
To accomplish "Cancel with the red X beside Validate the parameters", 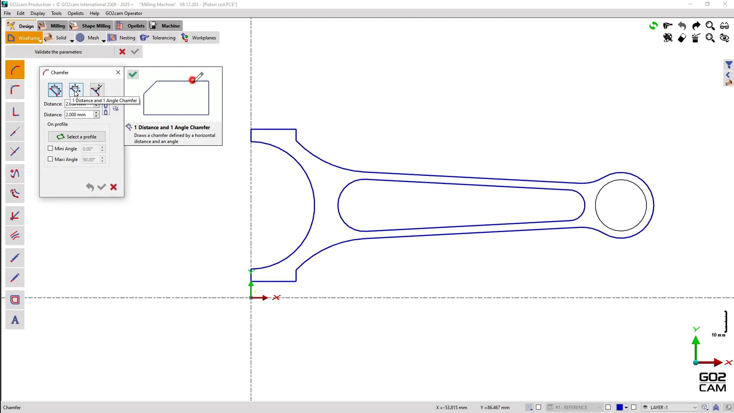I will tap(122, 52).
